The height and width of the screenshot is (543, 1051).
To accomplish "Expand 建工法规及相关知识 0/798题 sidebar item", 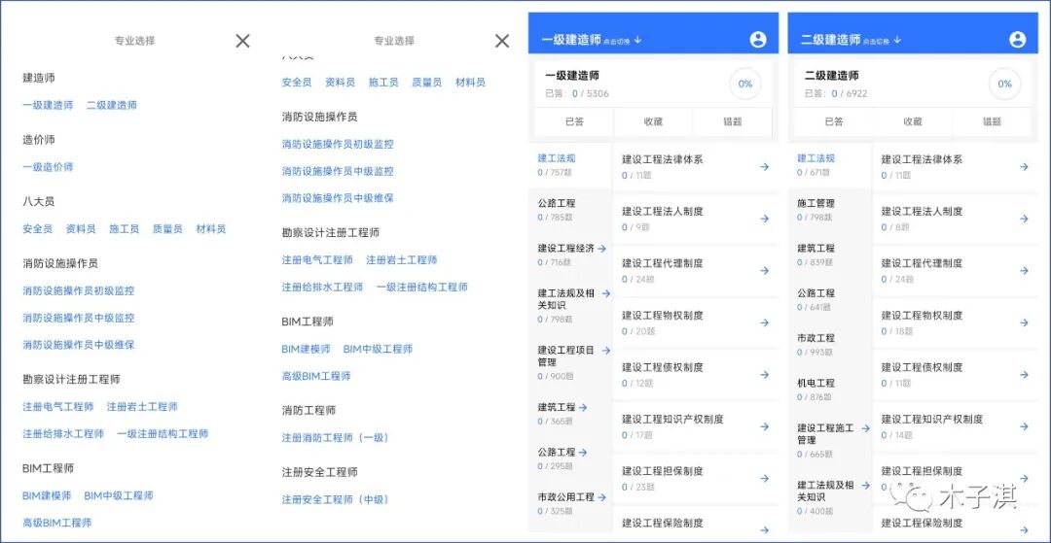I will 606,293.
